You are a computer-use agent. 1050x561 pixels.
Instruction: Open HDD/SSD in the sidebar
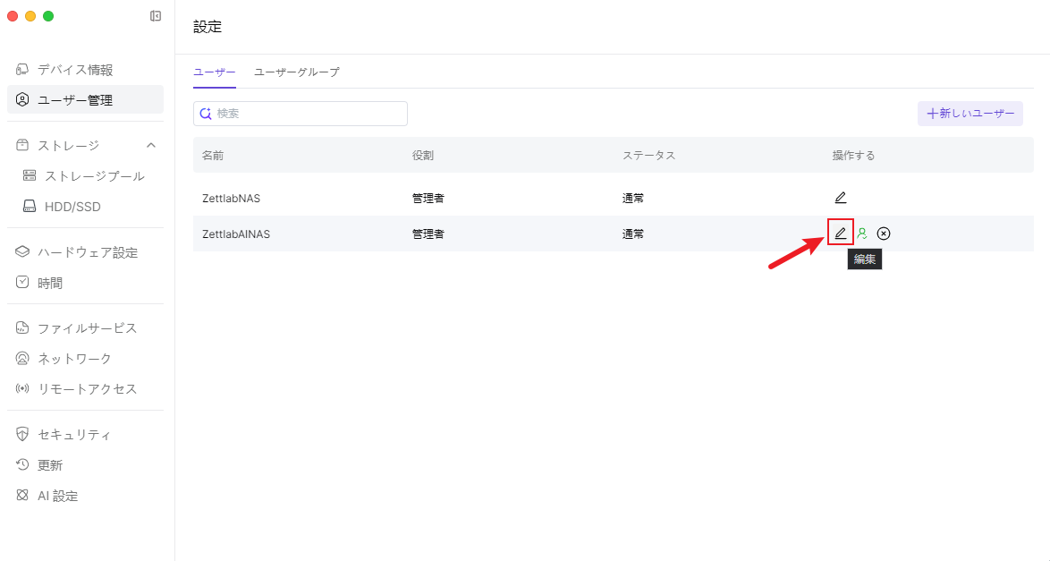pyautogui.click(x=72, y=207)
